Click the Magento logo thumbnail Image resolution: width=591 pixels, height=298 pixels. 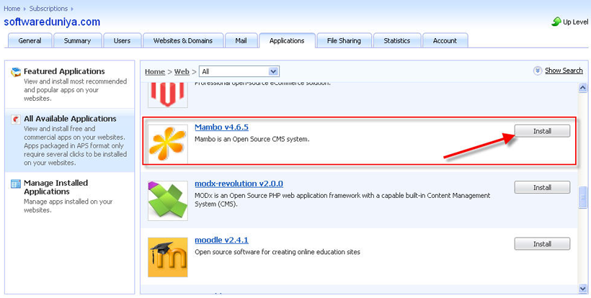[x=168, y=95]
